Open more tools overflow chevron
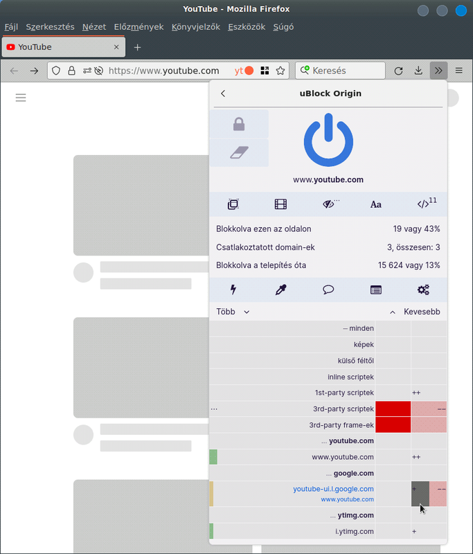This screenshot has width=473, height=554. [x=439, y=71]
